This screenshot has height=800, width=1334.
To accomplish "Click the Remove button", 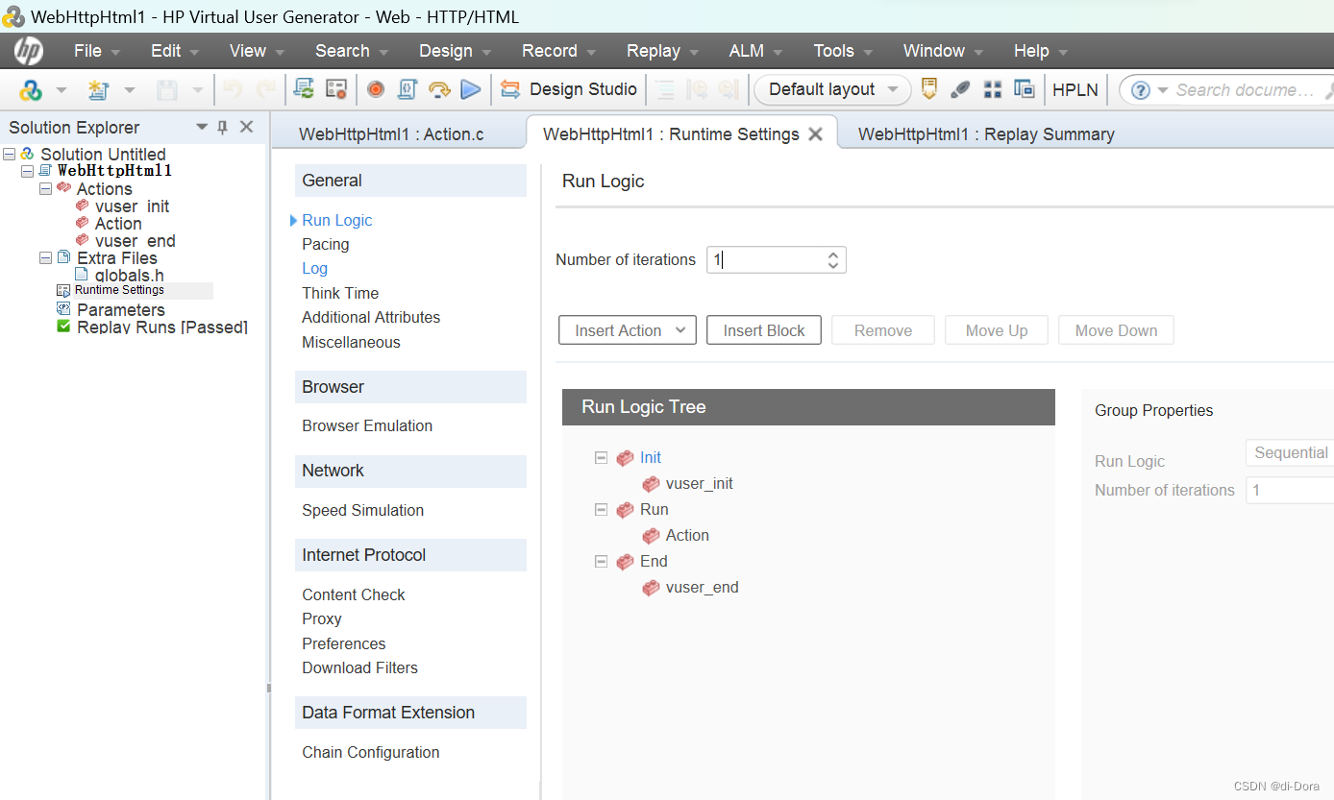I will [x=883, y=330].
